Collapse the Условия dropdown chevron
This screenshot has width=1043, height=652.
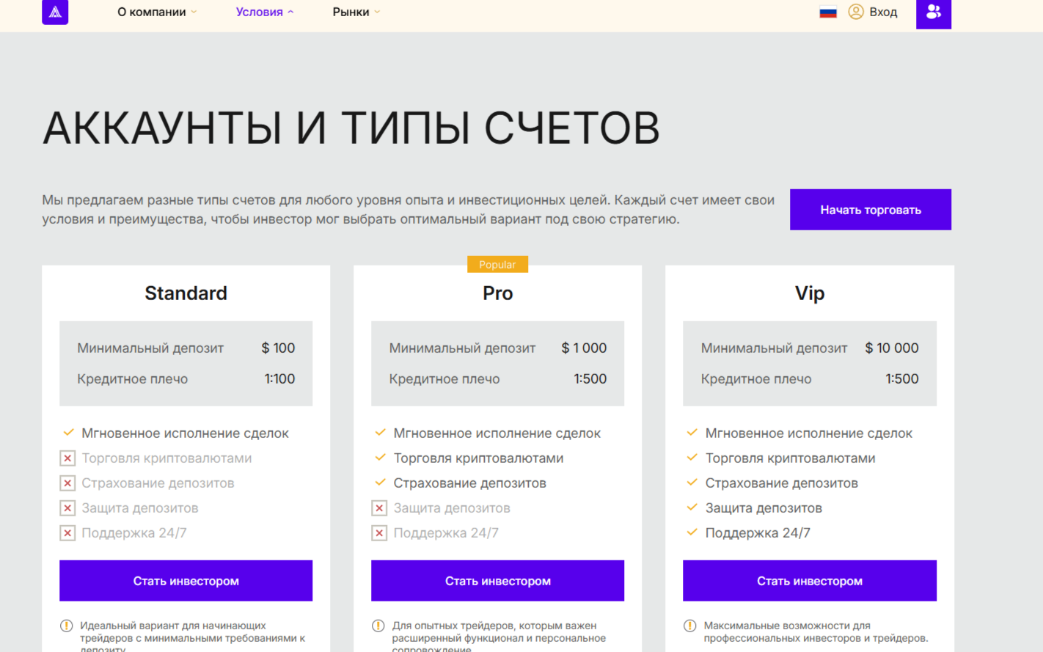[290, 12]
